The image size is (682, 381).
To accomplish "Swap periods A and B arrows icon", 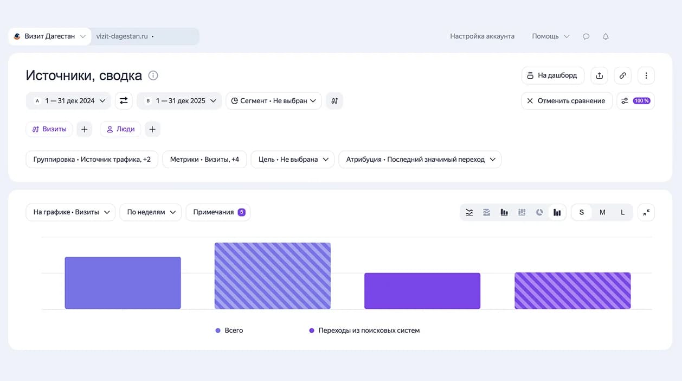I will point(124,100).
